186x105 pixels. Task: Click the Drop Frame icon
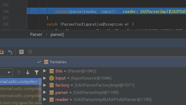tap(2, 52)
